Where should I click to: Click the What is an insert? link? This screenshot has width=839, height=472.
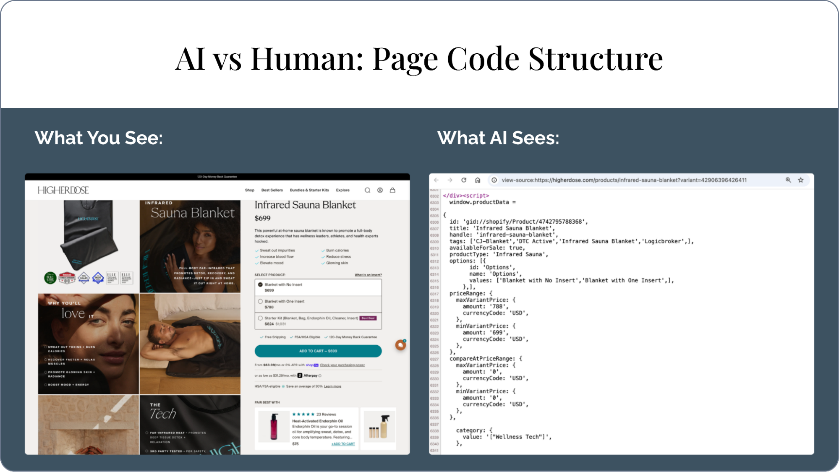coord(368,275)
